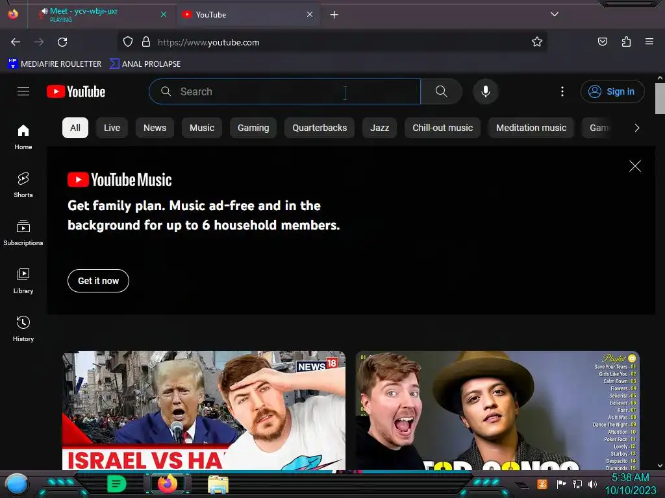
Task: Mute the Meet tab audio icon
Action: click(x=44, y=13)
